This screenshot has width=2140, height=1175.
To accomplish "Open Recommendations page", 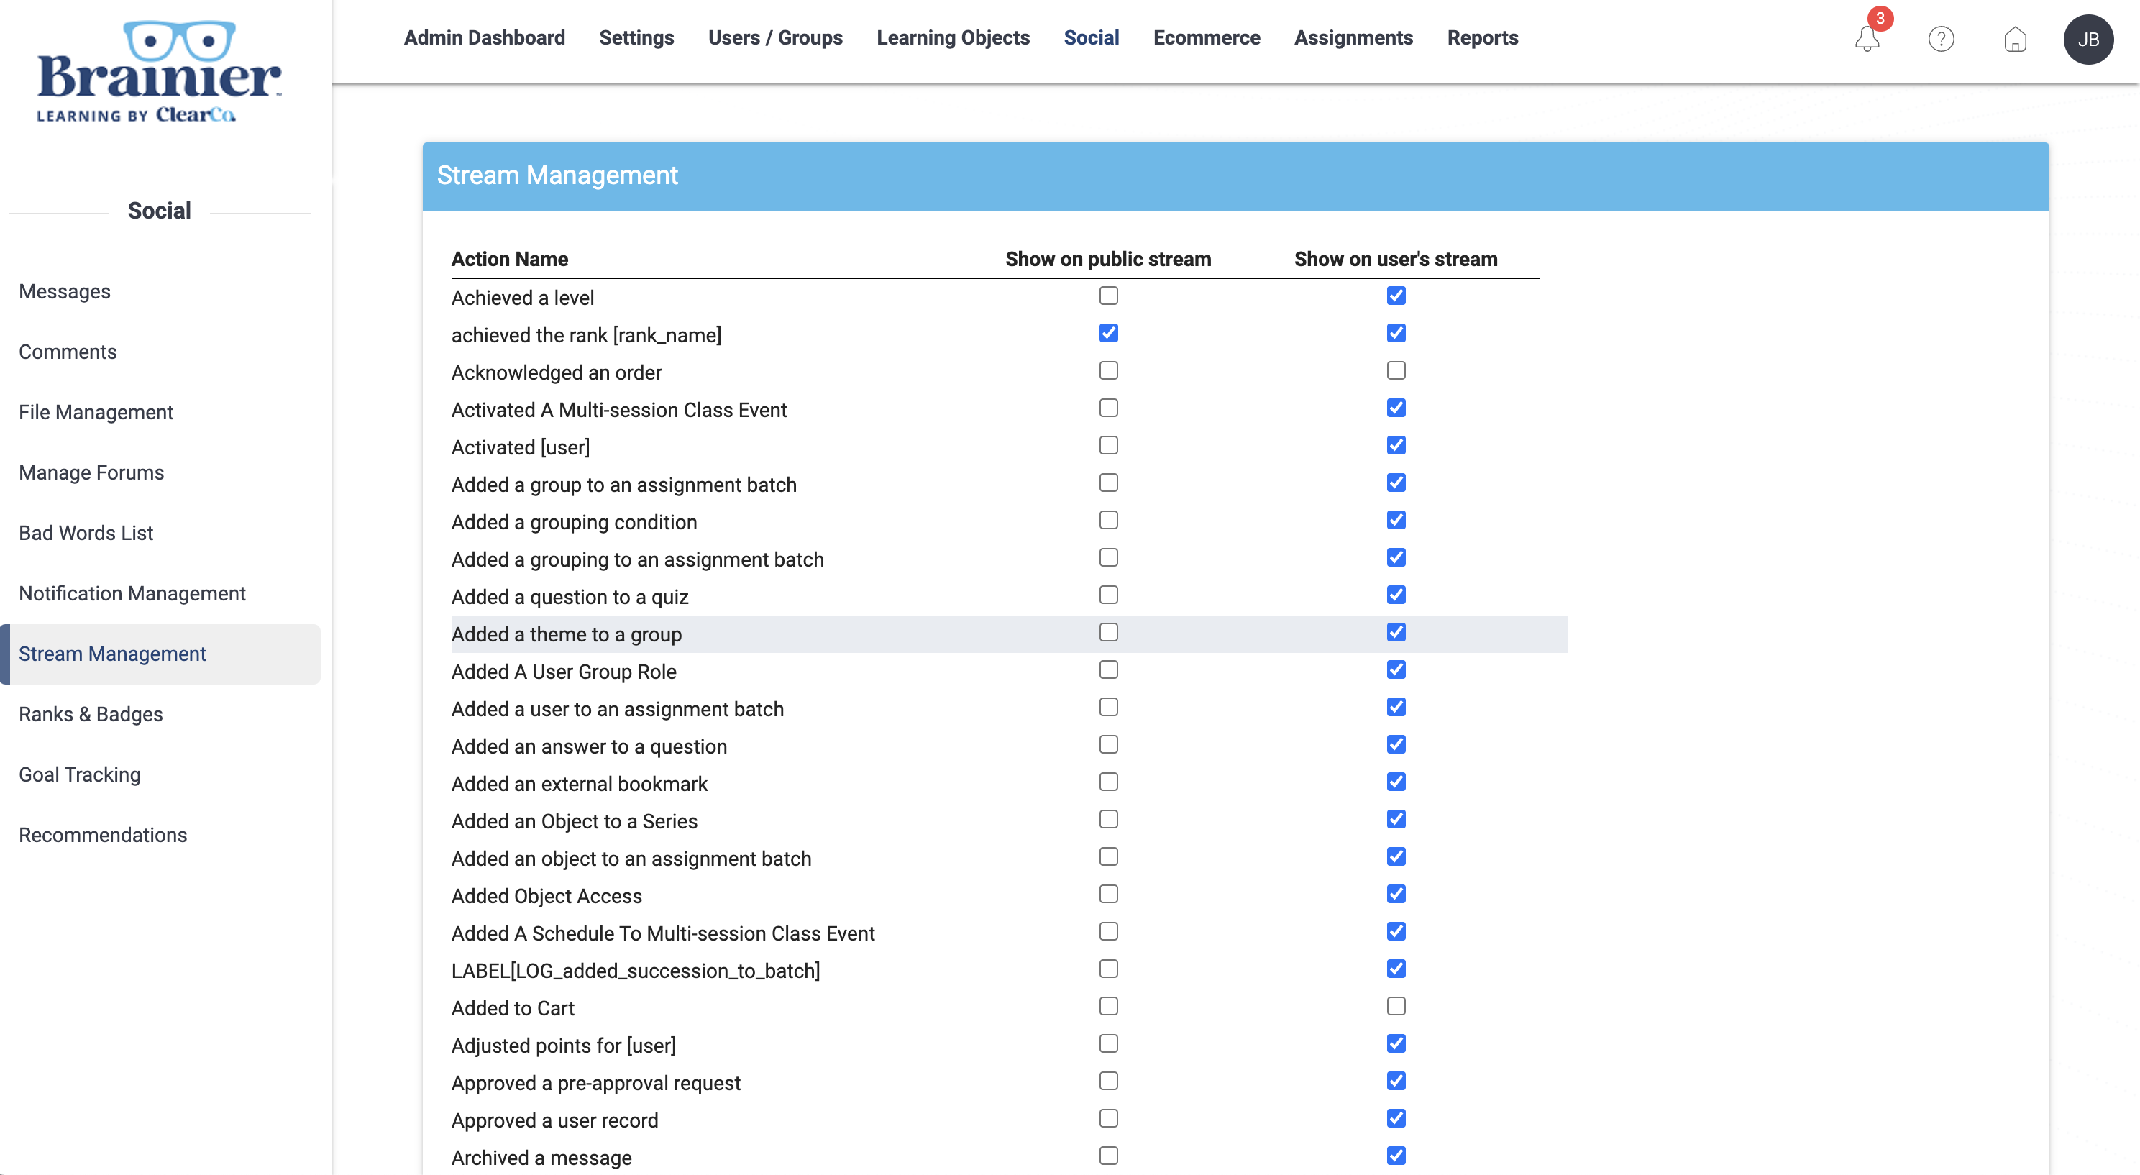I will [103, 835].
